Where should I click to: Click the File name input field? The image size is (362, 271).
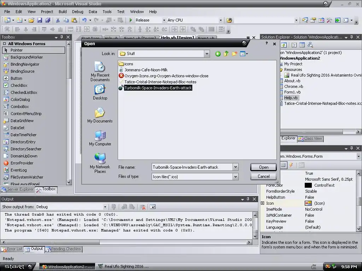click(192, 167)
